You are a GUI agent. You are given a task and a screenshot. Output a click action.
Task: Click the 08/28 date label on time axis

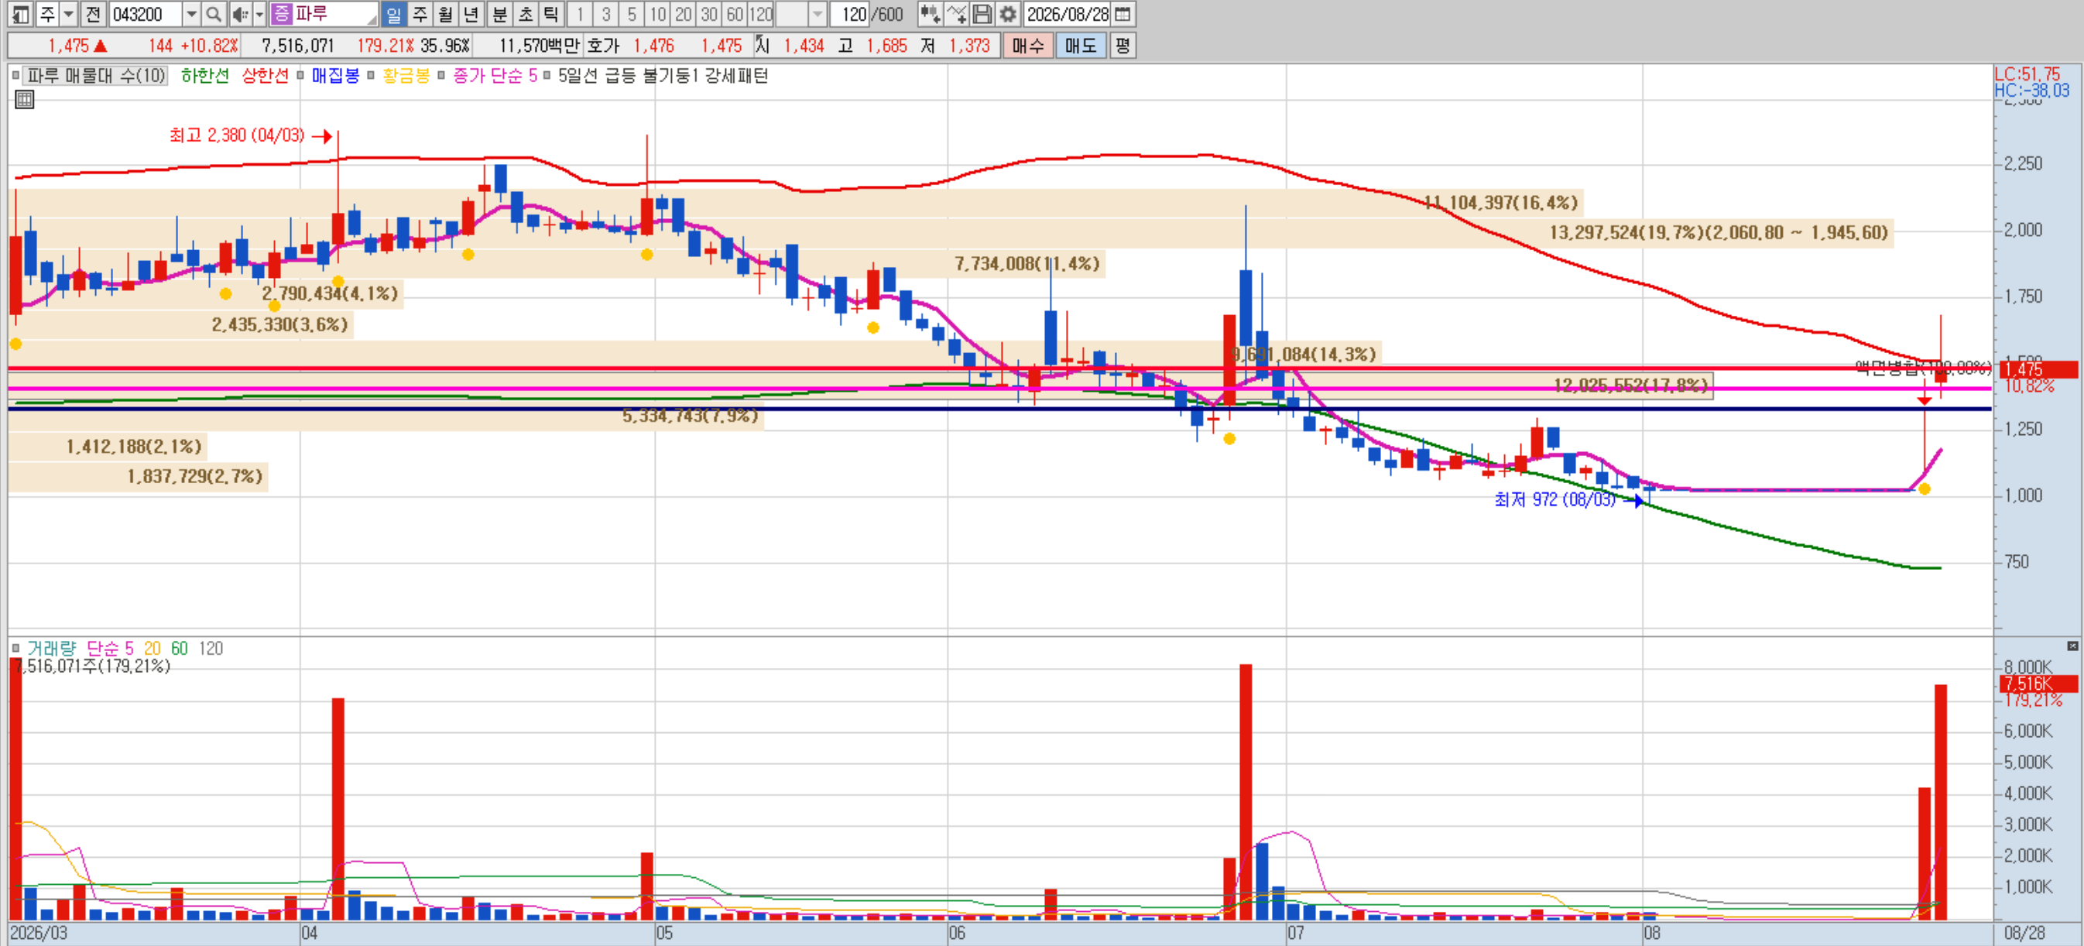(x=2024, y=932)
